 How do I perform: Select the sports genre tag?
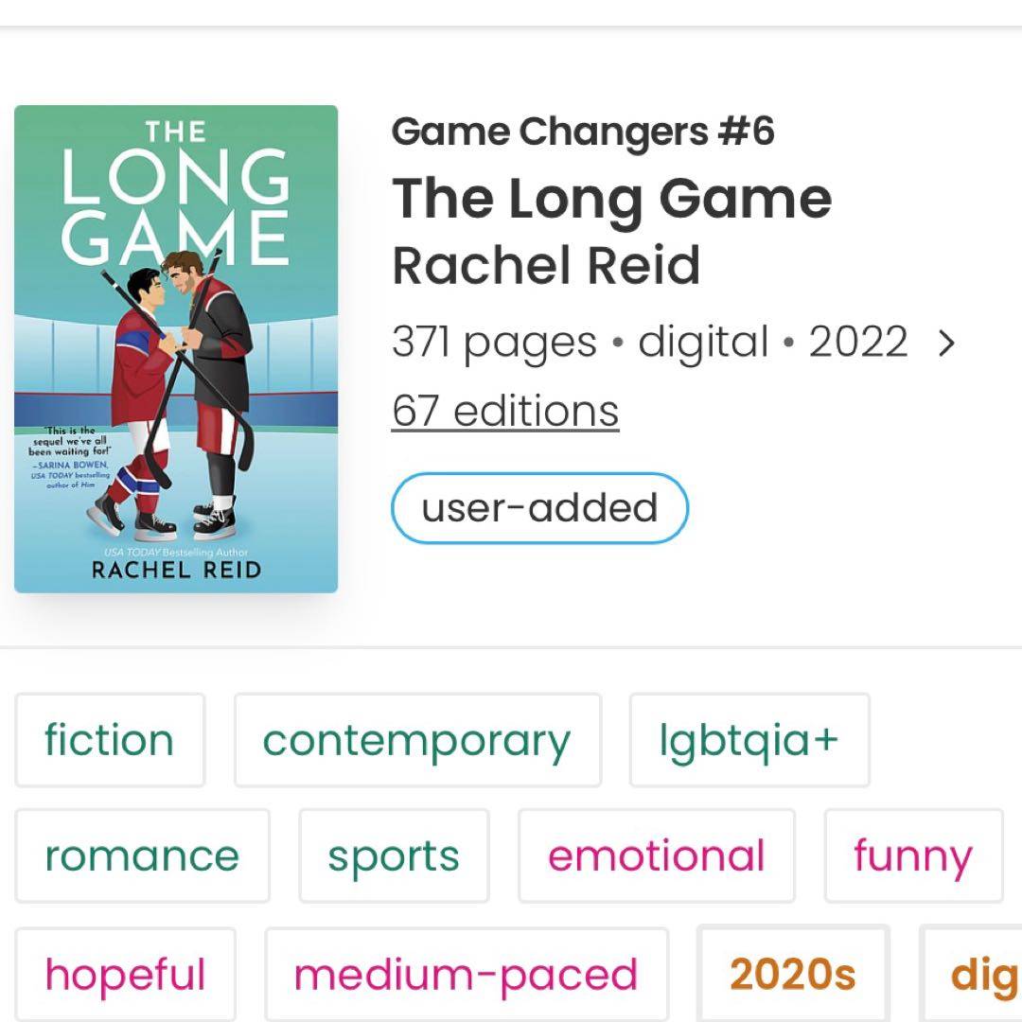[394, 855]
